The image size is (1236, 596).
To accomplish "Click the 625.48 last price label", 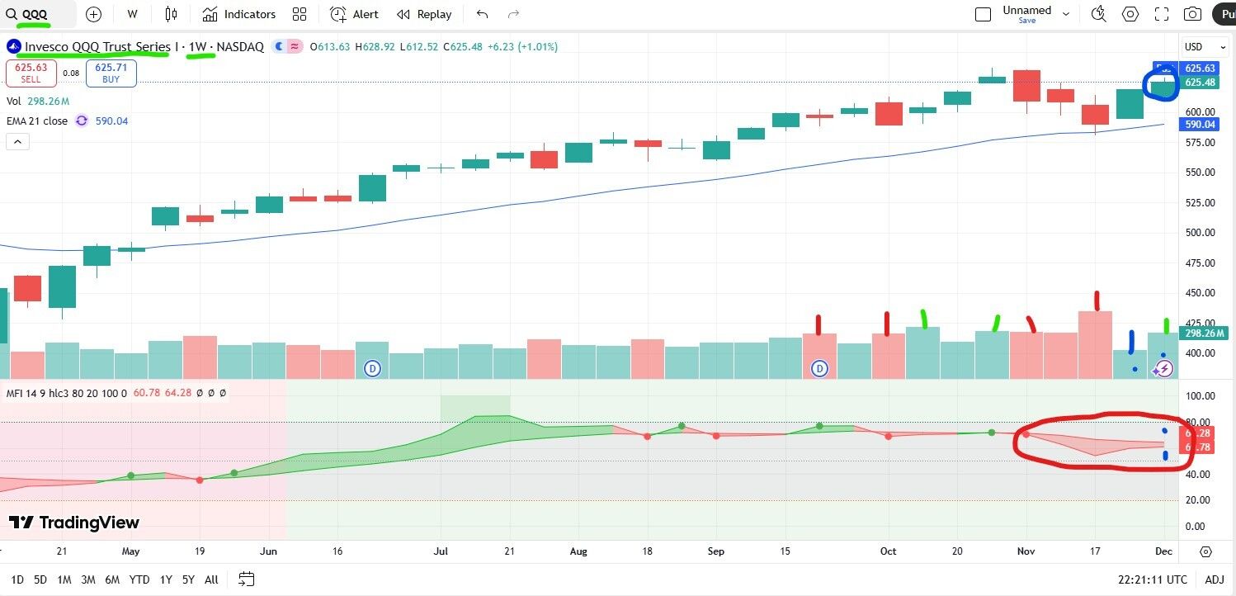I will [x=1200, y=83].
